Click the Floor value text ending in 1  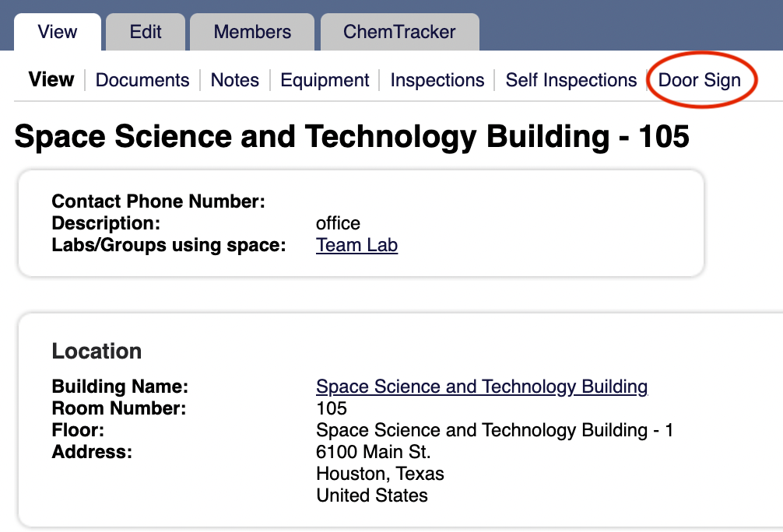point(494,430)
